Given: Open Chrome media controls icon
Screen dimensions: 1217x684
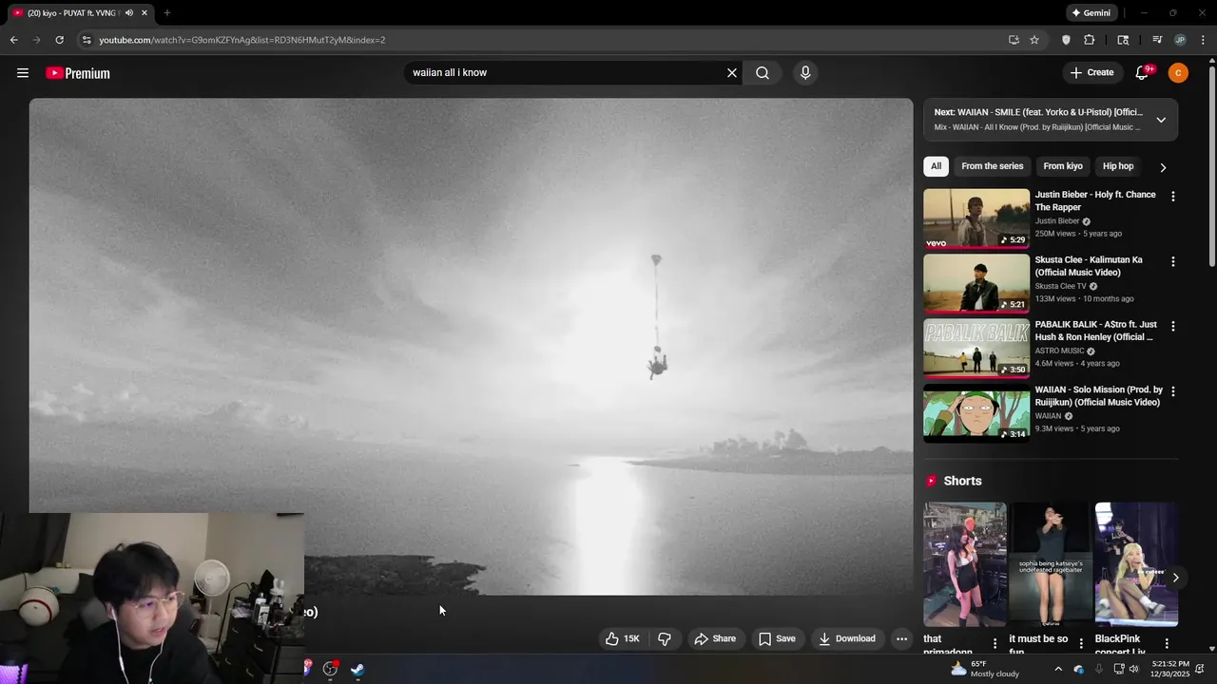Looking at the screenshot, I should click(1157, 40).
